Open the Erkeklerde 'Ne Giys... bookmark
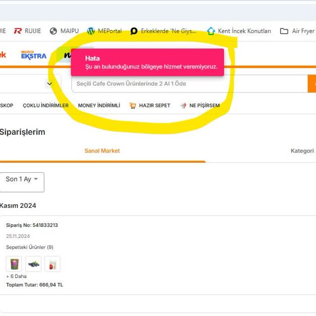The image size is (316, 316). click(163, 31)
